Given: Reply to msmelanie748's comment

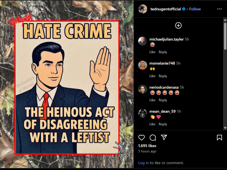Looking at the screenshot, I should click(x=163, y=76).
